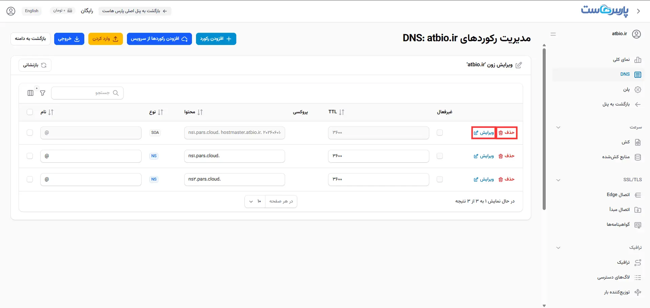Screen dimensions: 650x308
Task: Select the SOA record row checkbox
Action: click(x=30, y=133)
